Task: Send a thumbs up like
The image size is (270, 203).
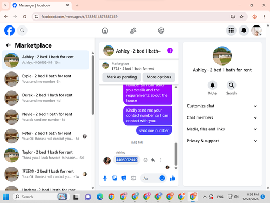Action: 173,178
